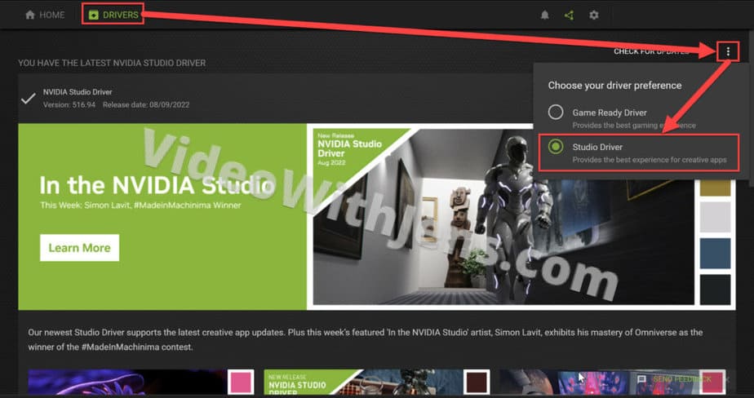The height and width of the screenshot is (398, 754).
Task: Pick the near-black color swatch
Action: tap(715, 290)
